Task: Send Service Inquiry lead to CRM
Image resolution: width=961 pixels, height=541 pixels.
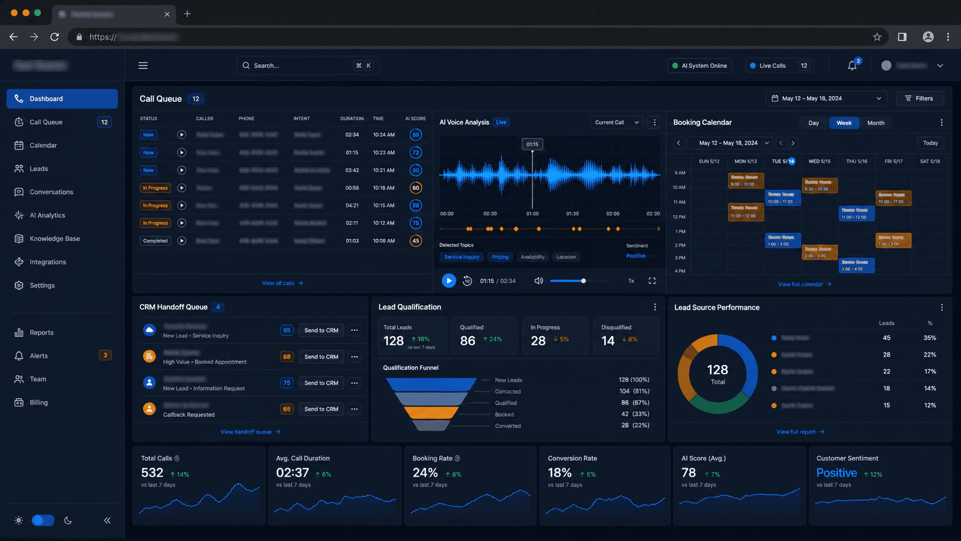Action: coord(321,331)
